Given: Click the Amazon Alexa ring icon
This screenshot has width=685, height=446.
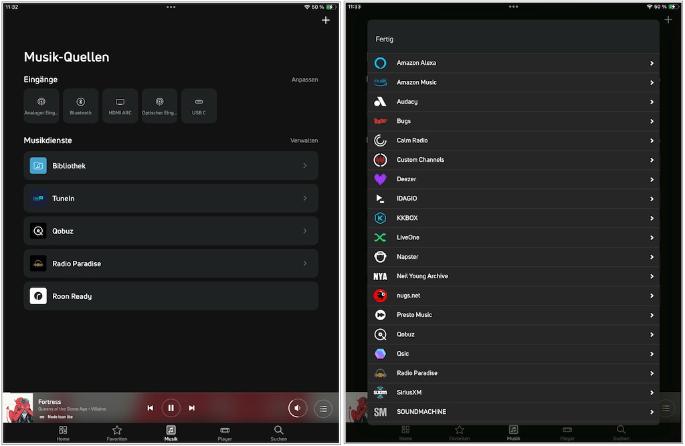Looking at the screenshot, I should tap(380, 63).
